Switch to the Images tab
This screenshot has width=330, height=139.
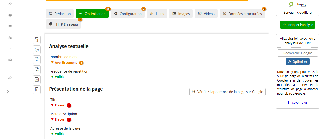point(181,14)
